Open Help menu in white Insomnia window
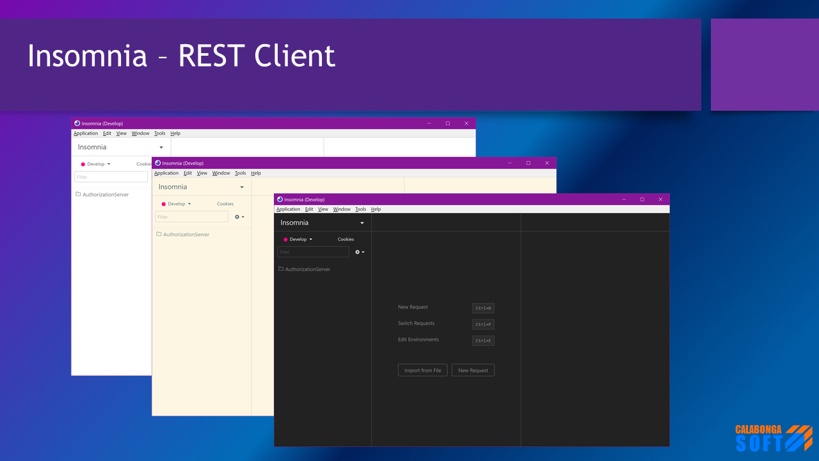Screen dimensions: 819x461 (175, 134)
